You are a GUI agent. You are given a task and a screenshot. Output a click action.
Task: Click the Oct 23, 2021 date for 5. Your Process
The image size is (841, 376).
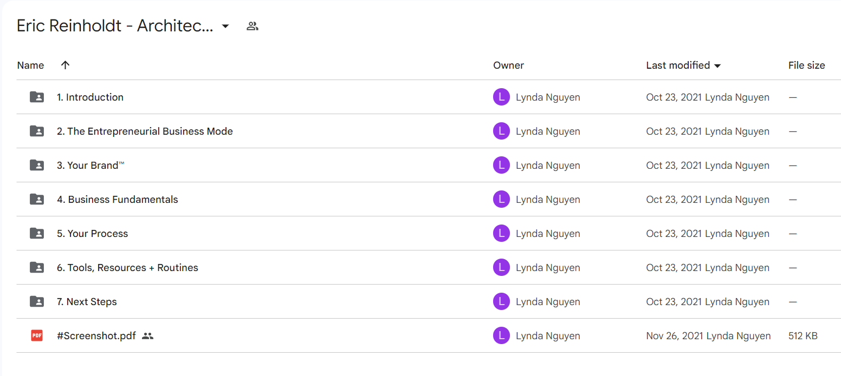(x=674, y=234)
